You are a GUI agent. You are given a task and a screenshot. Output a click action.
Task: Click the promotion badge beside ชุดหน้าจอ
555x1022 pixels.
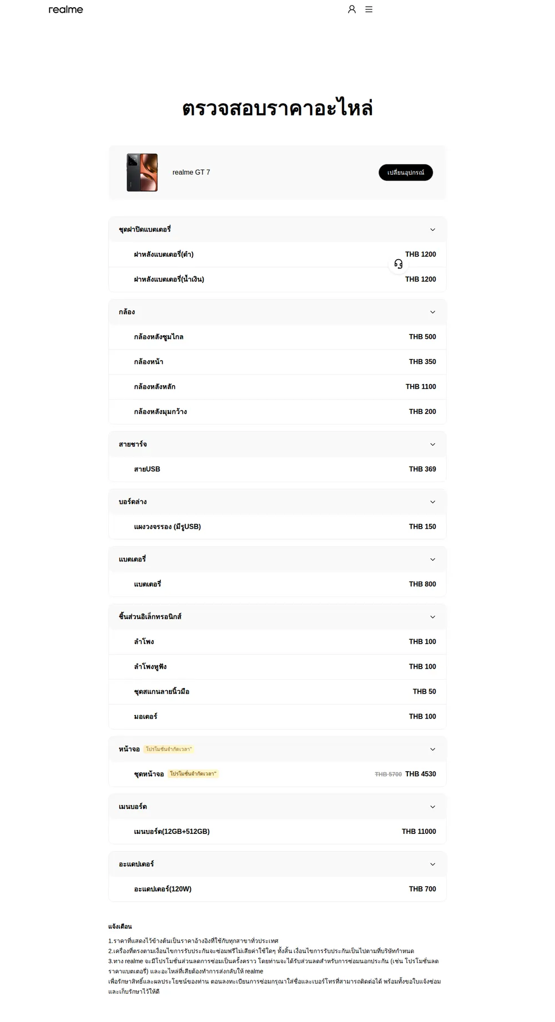(x=194, y=774)
